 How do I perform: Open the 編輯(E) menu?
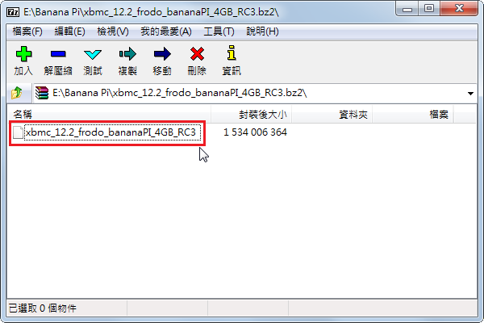69,31
